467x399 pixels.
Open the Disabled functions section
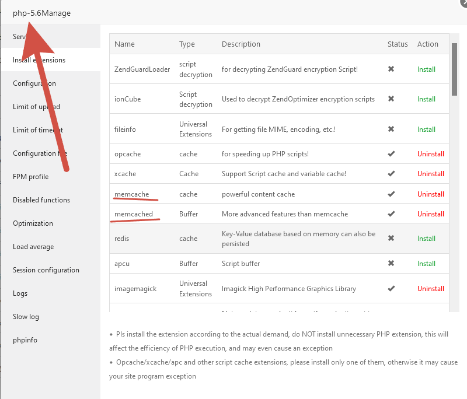pyautogui.click(x=41, y=200)
